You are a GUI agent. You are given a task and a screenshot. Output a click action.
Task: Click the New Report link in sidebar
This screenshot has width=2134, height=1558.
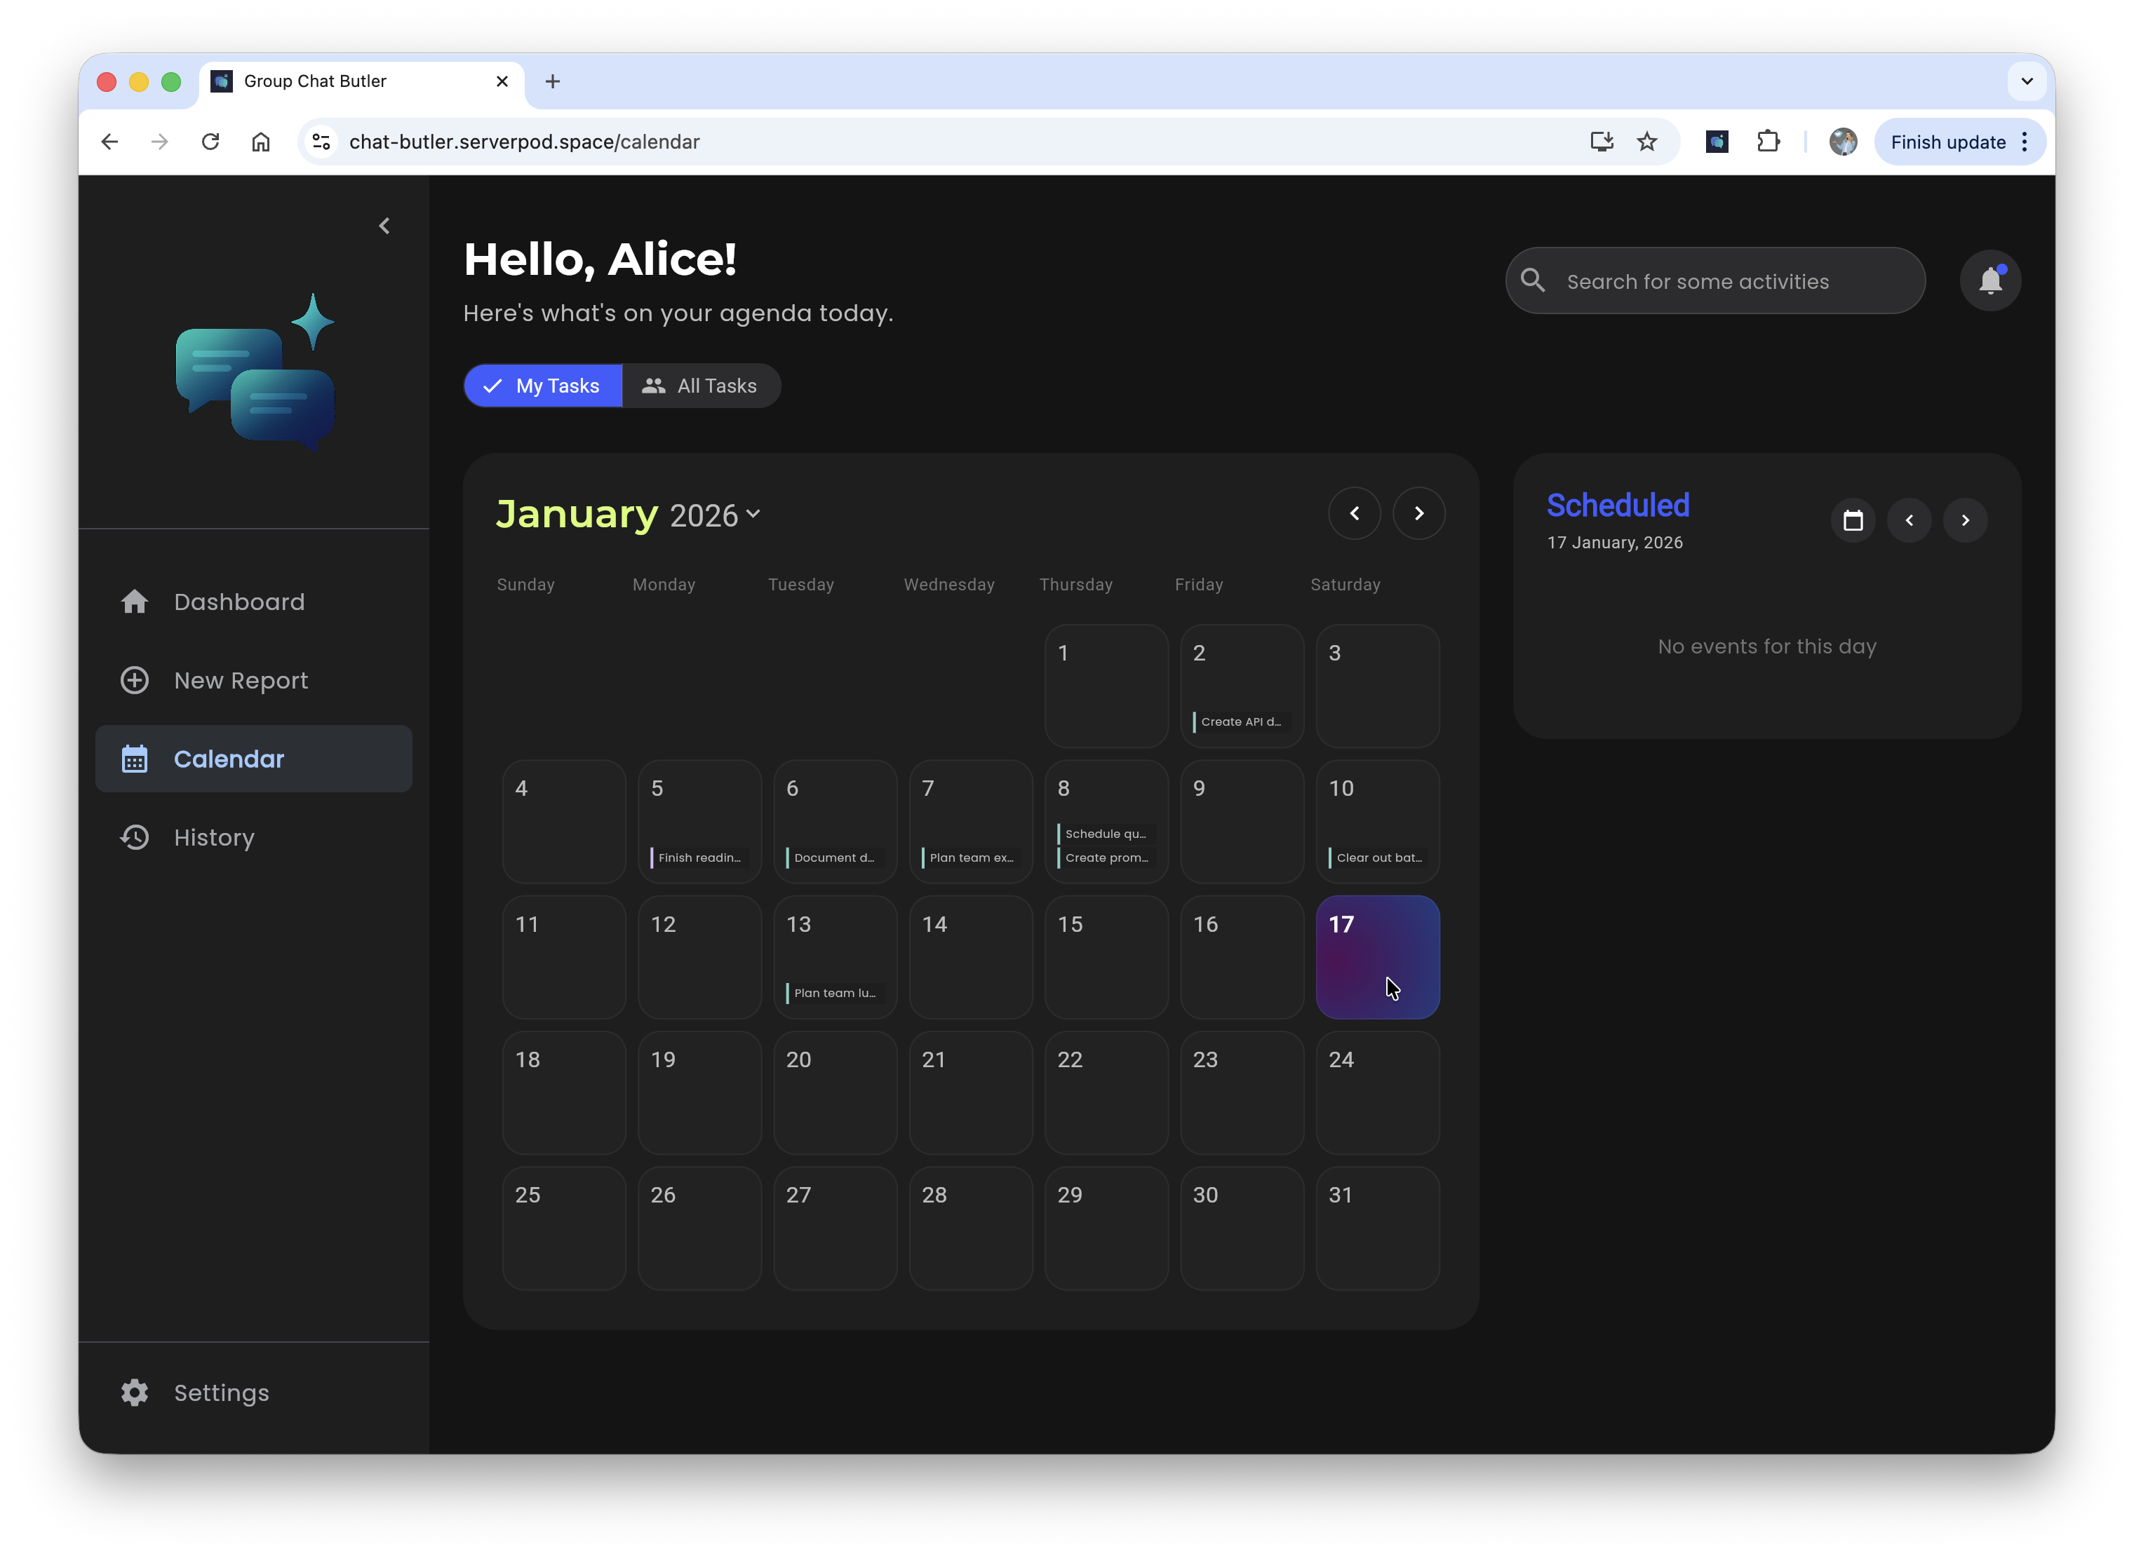pyautogui.click(x=241, y=680)
